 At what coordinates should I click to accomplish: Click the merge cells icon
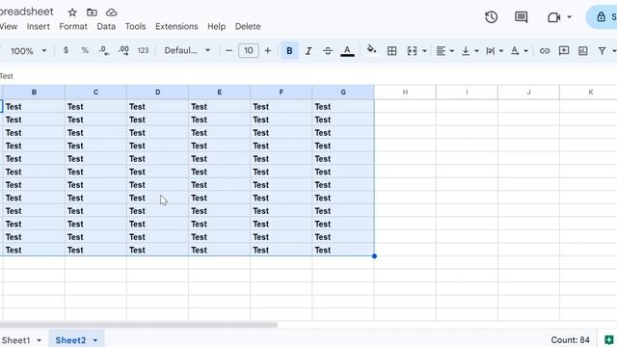click(x=412, y=51)
